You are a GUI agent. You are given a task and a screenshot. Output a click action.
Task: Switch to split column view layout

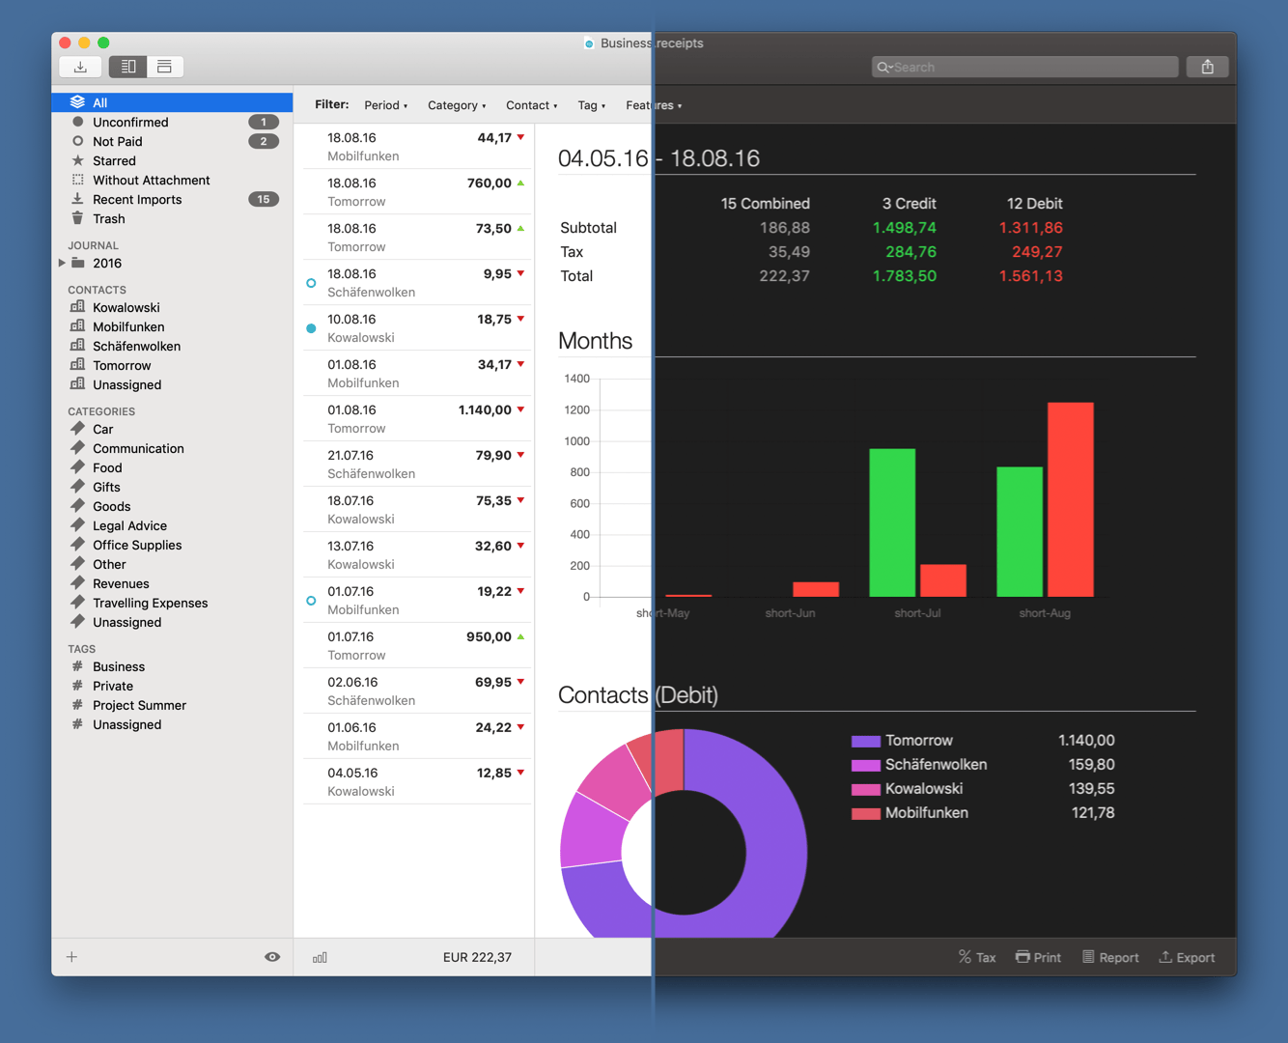pos(127,67)
